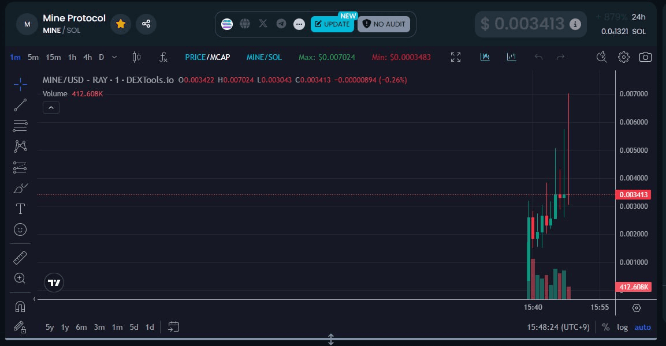Select the 15m timeframe

[x=53, y=57]
